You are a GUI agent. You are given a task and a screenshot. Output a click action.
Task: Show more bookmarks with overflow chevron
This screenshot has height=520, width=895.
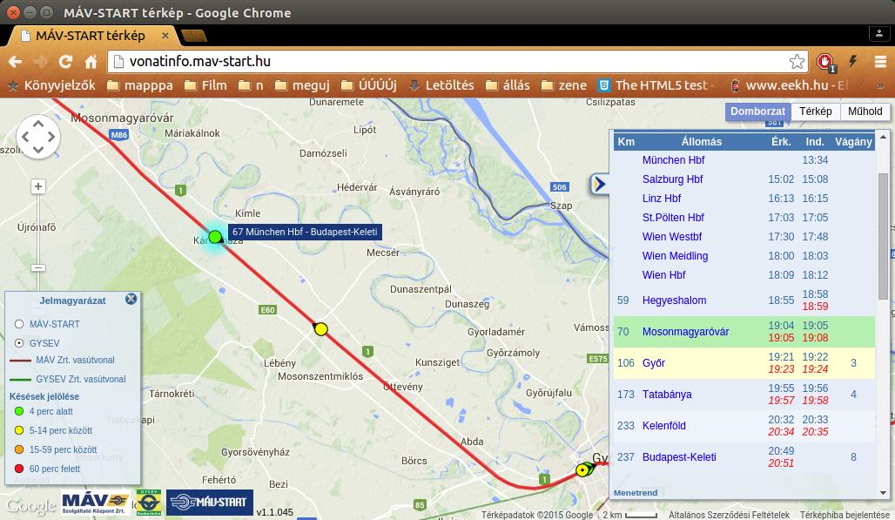[881, 85]
